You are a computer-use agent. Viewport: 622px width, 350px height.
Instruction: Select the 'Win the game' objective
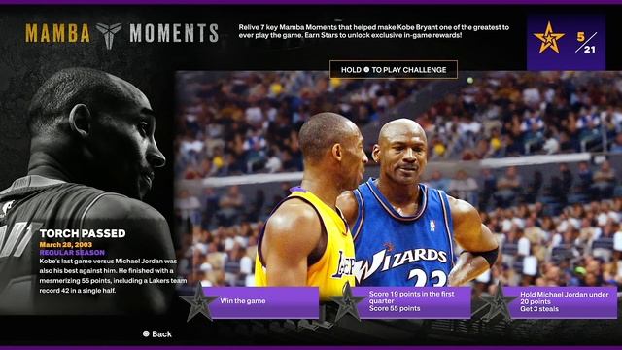click(264, 301)
